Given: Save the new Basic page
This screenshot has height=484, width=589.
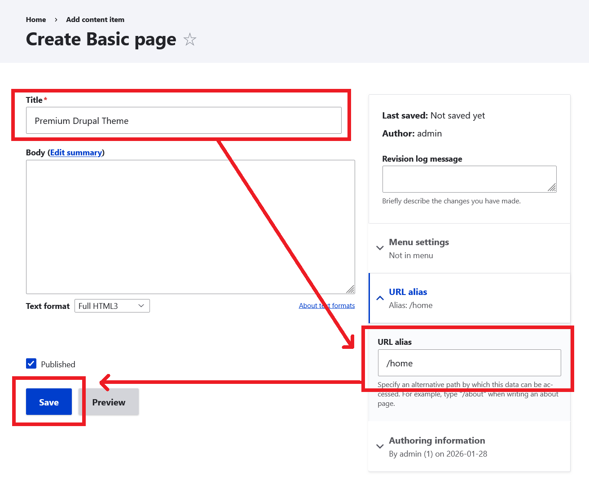Looking at the screenshot, I should 48,402.
